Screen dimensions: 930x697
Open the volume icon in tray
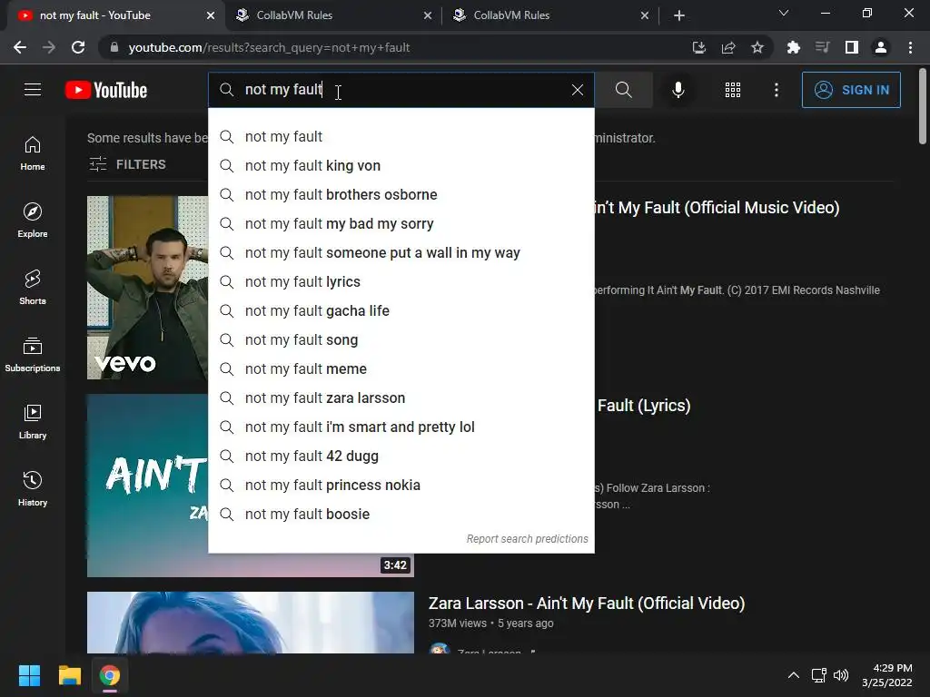click(x=841, y=675)
